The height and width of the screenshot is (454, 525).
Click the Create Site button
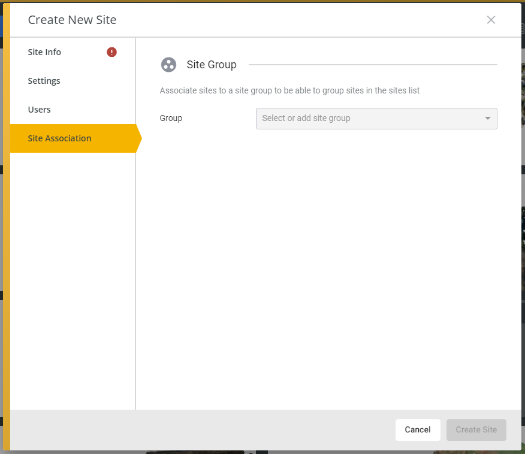[476, 429]
